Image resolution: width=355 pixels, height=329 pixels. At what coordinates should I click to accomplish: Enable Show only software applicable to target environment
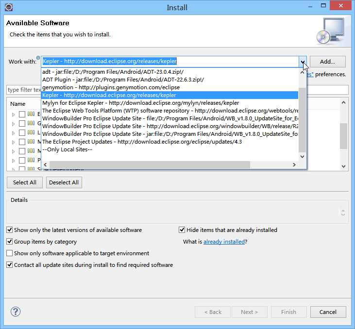(10, 253)
